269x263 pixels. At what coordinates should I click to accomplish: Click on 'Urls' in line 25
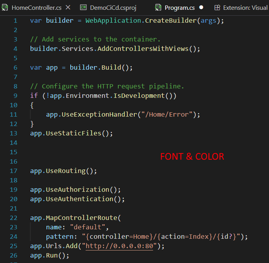tap(54, 246)
